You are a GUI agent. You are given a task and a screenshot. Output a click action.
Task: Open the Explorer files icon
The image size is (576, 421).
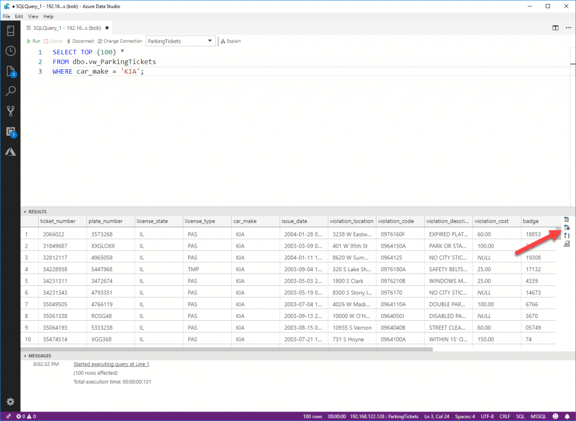click(10, 71)
